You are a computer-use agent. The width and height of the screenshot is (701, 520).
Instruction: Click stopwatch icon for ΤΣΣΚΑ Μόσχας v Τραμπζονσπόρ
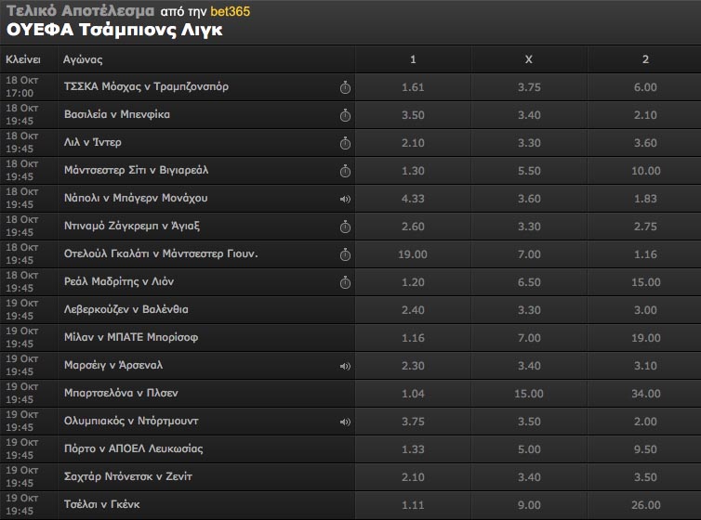(x=345, y=87)
